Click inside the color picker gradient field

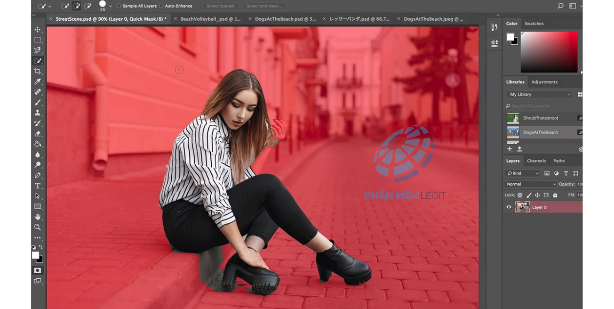(549, 52)
